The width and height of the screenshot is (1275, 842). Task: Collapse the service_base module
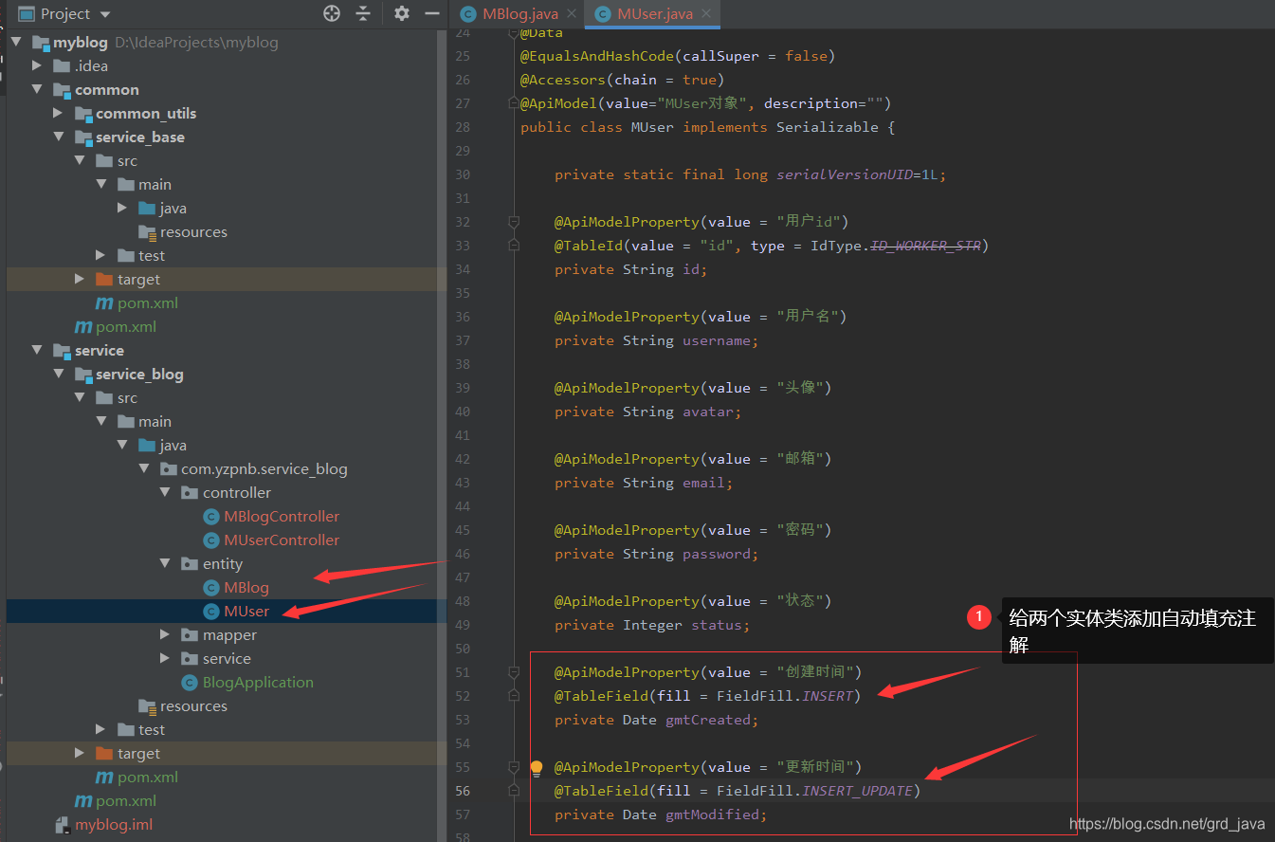click(58, 137)
